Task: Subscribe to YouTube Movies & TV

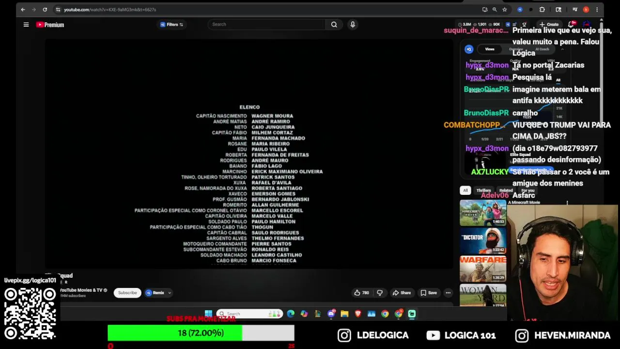Action: point(127,293)
